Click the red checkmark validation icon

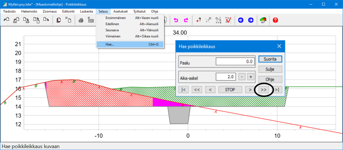(228, 20)
